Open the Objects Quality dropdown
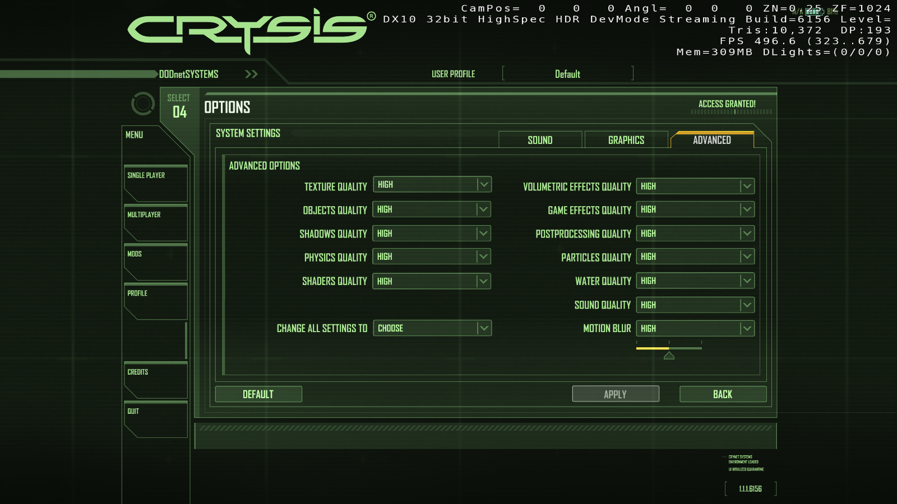 tap(432, 209)
